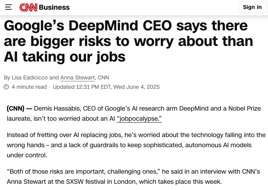
Task: Click "CNN" at end of byline
Action: pyautogui.click(x=103, y=77)
